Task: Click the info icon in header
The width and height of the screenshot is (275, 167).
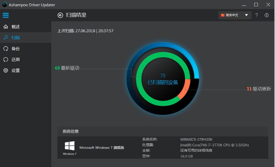Action: pos(267,15)
